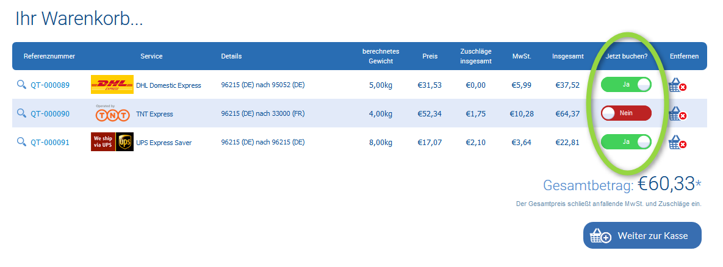The image size is (723, 267).
Task: Click surcharge value €1,75
Action: pyautogui.click(x=476, y=114)
